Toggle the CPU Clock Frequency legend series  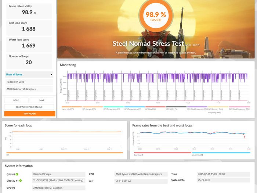point(198,108)
